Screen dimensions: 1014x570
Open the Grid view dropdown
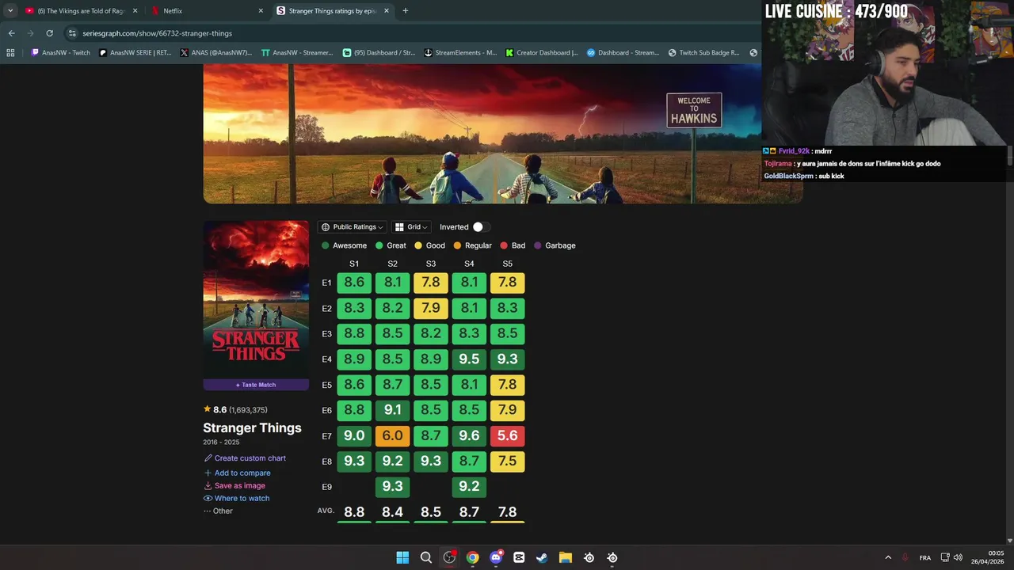pyautogui.click(x=411, y=227)
